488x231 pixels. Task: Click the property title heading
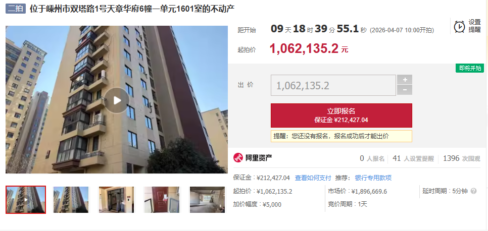click(132, 9)
